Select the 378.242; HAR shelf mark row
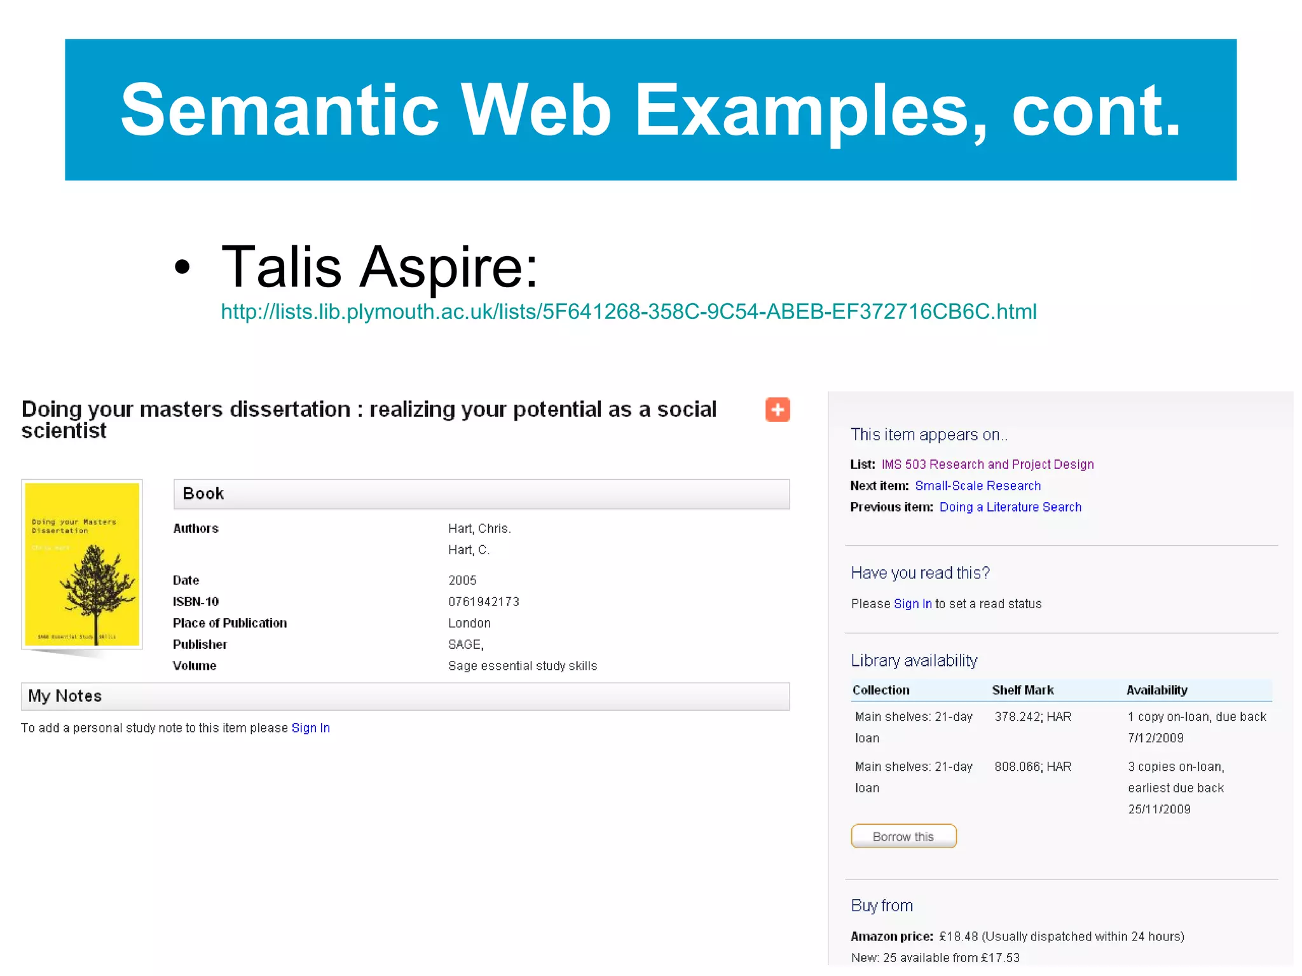Image resolution: width=1302 pixels, height=976 pixels. [1032, 717]
